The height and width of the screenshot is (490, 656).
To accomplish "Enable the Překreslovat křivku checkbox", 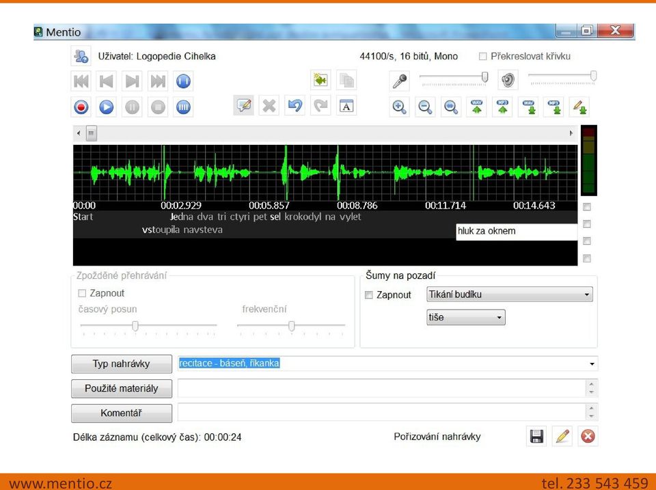I will pyautogui.click(x=483, y=56).
